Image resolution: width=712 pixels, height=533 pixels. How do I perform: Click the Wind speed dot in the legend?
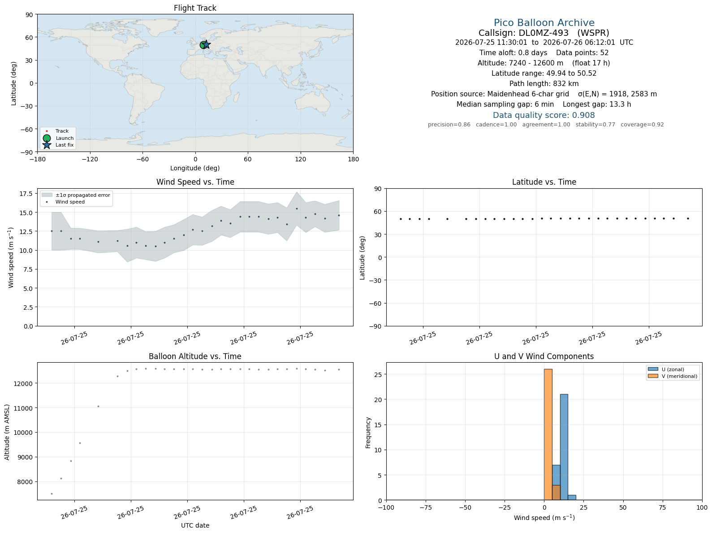(x=47, y=202)
